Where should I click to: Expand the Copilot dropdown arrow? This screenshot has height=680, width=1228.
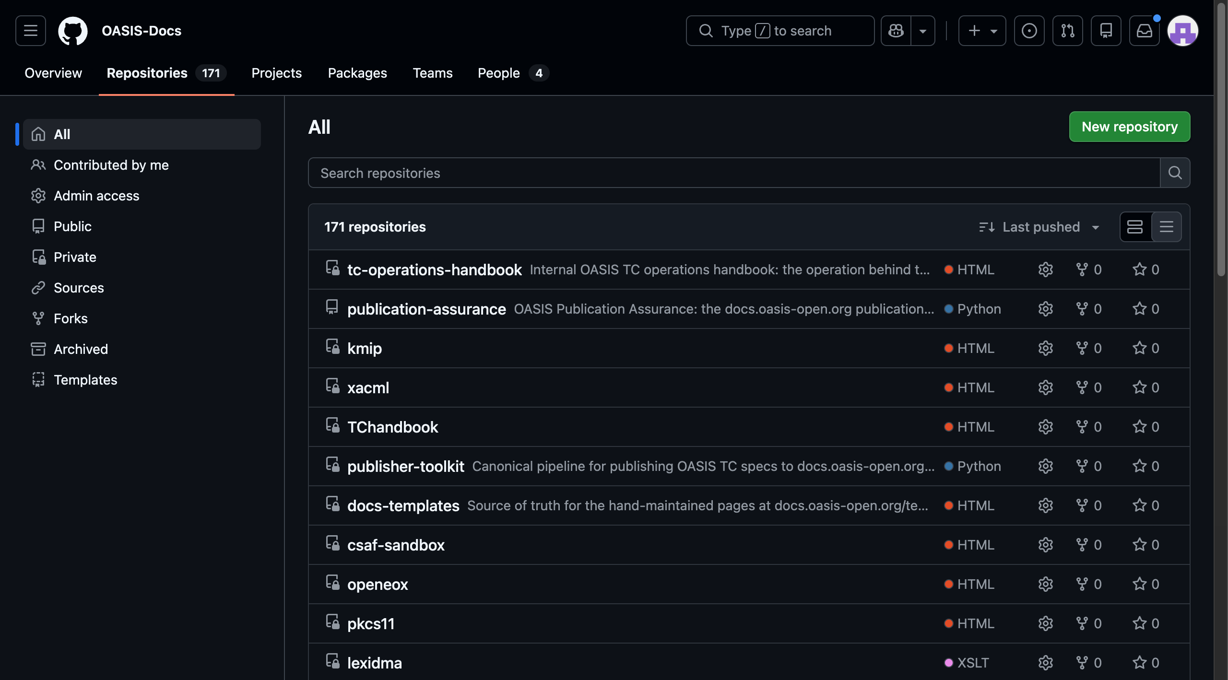(x=923, y=31)
